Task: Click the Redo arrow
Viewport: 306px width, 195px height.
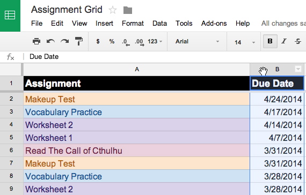Action: click(64, 41)
